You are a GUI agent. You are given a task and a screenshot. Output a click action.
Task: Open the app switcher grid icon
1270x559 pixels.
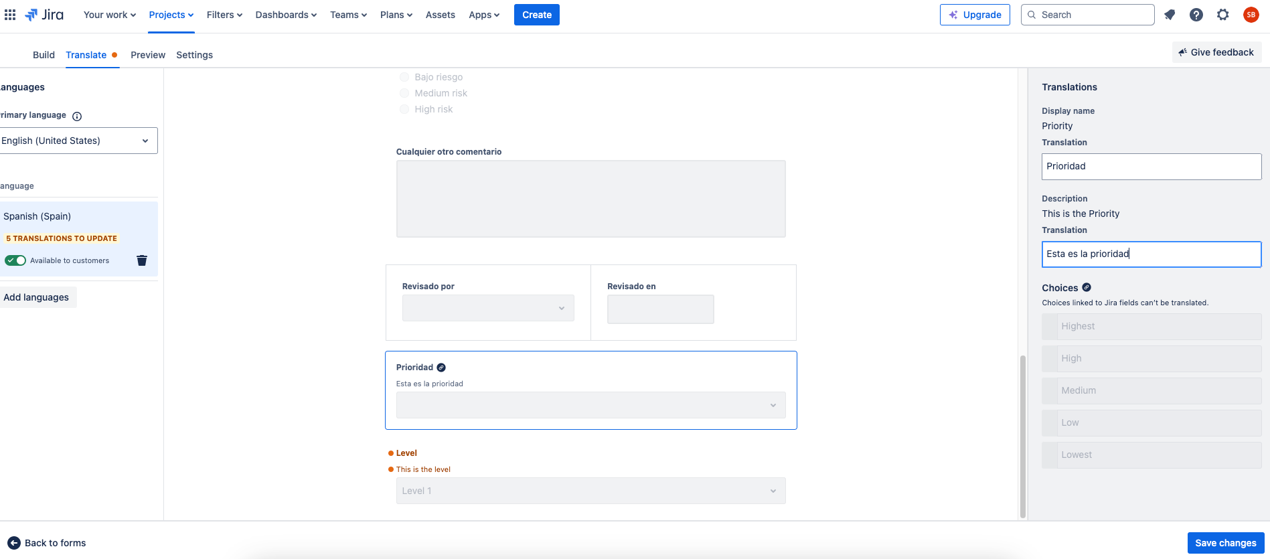point(10,15)
